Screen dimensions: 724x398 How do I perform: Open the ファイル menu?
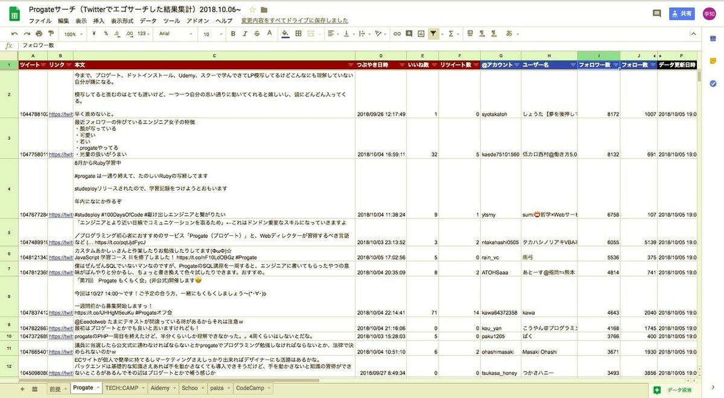tap(40, 21)
